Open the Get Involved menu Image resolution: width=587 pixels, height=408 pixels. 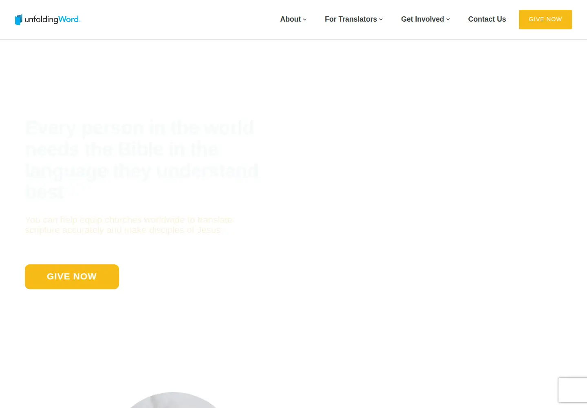click(422, 19)
